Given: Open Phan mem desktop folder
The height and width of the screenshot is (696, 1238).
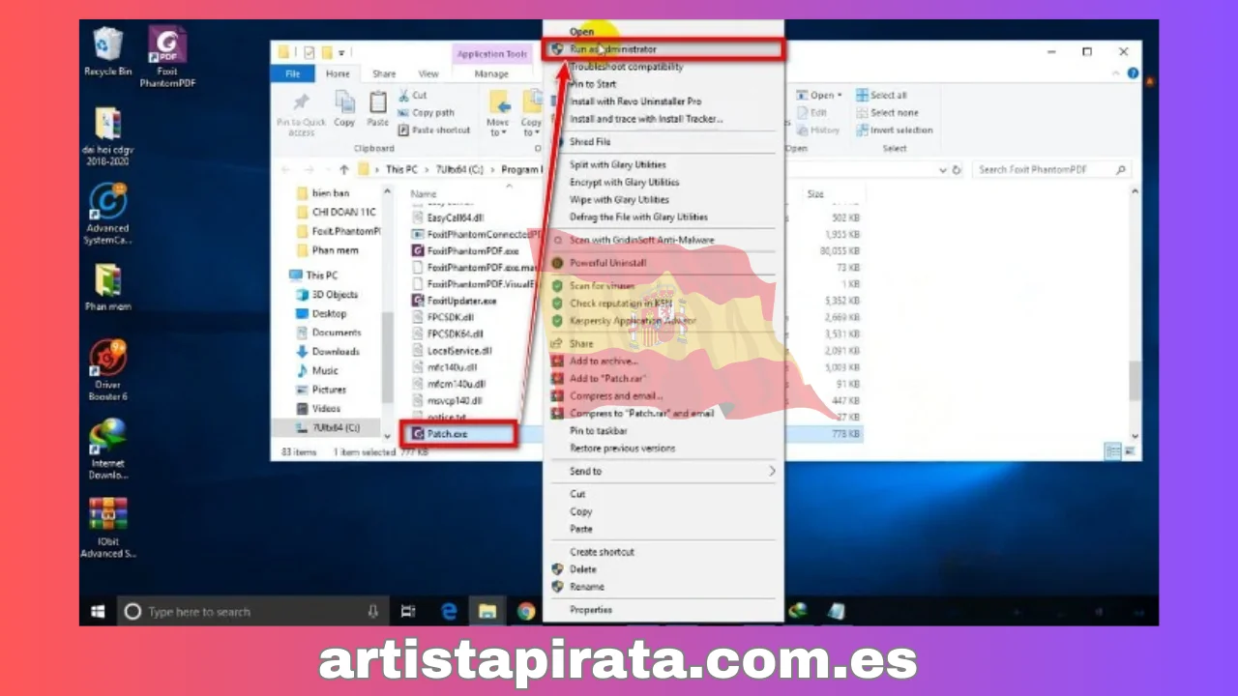Looking at the screenshot, I should pos(107,287).
